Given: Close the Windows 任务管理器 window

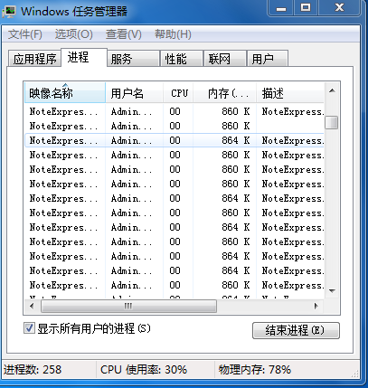Looking at the screenshot, I should [x=339, y=8].
